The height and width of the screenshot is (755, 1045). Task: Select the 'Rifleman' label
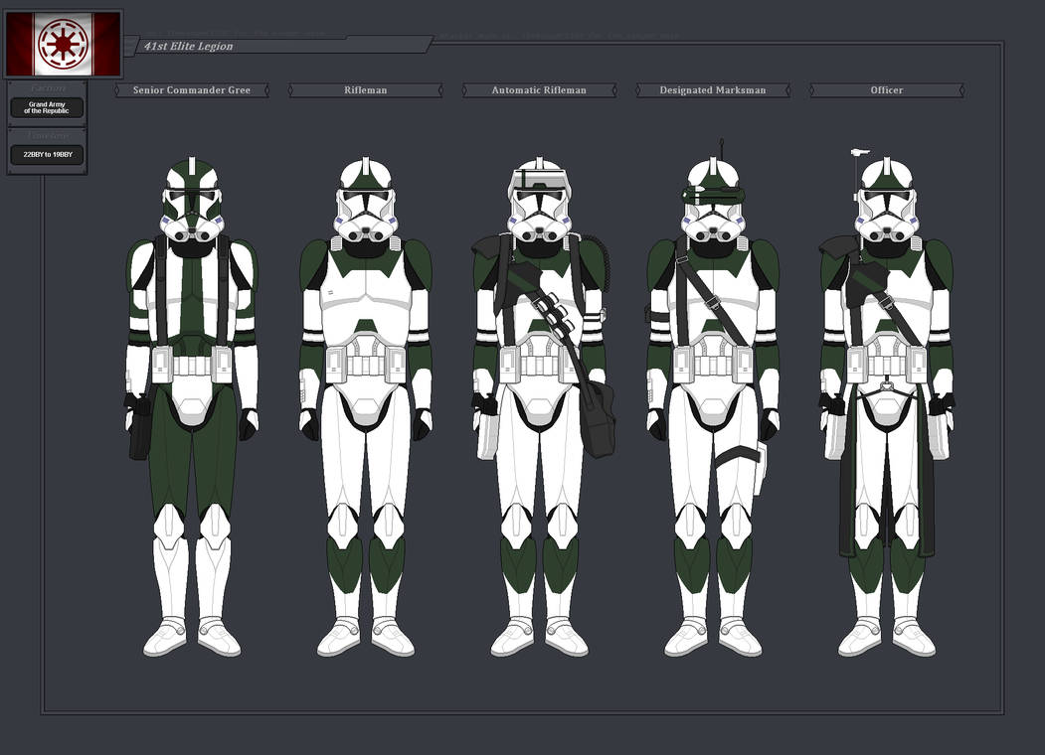pyautogui.click(x=365, y=89)
